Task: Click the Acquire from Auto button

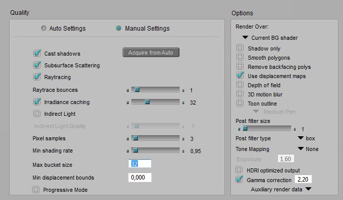Action: tap(151, 53)
